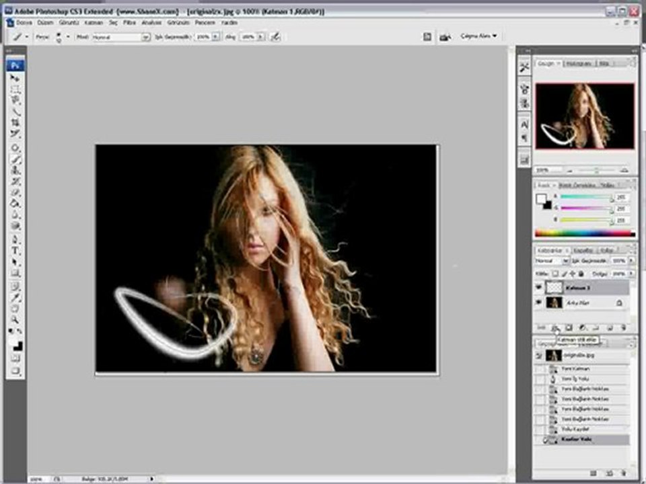
Task: Select the Lasso tool
Action: point(15,100)
